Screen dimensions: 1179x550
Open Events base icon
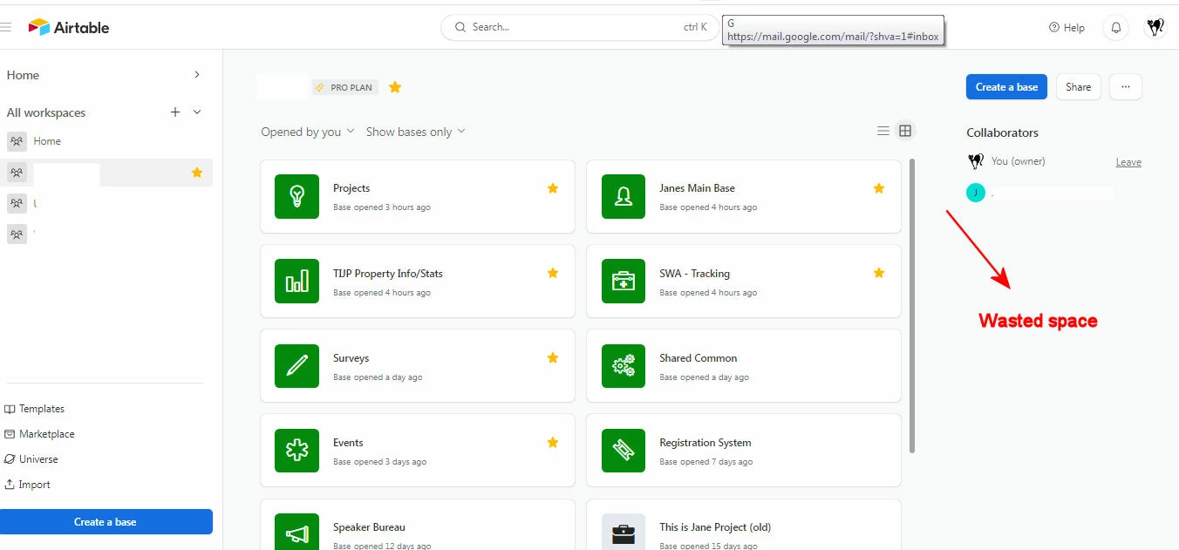[x=296, y=451]
